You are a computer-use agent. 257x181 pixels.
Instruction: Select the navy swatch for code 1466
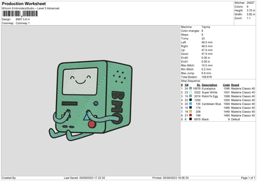[191, 108]
